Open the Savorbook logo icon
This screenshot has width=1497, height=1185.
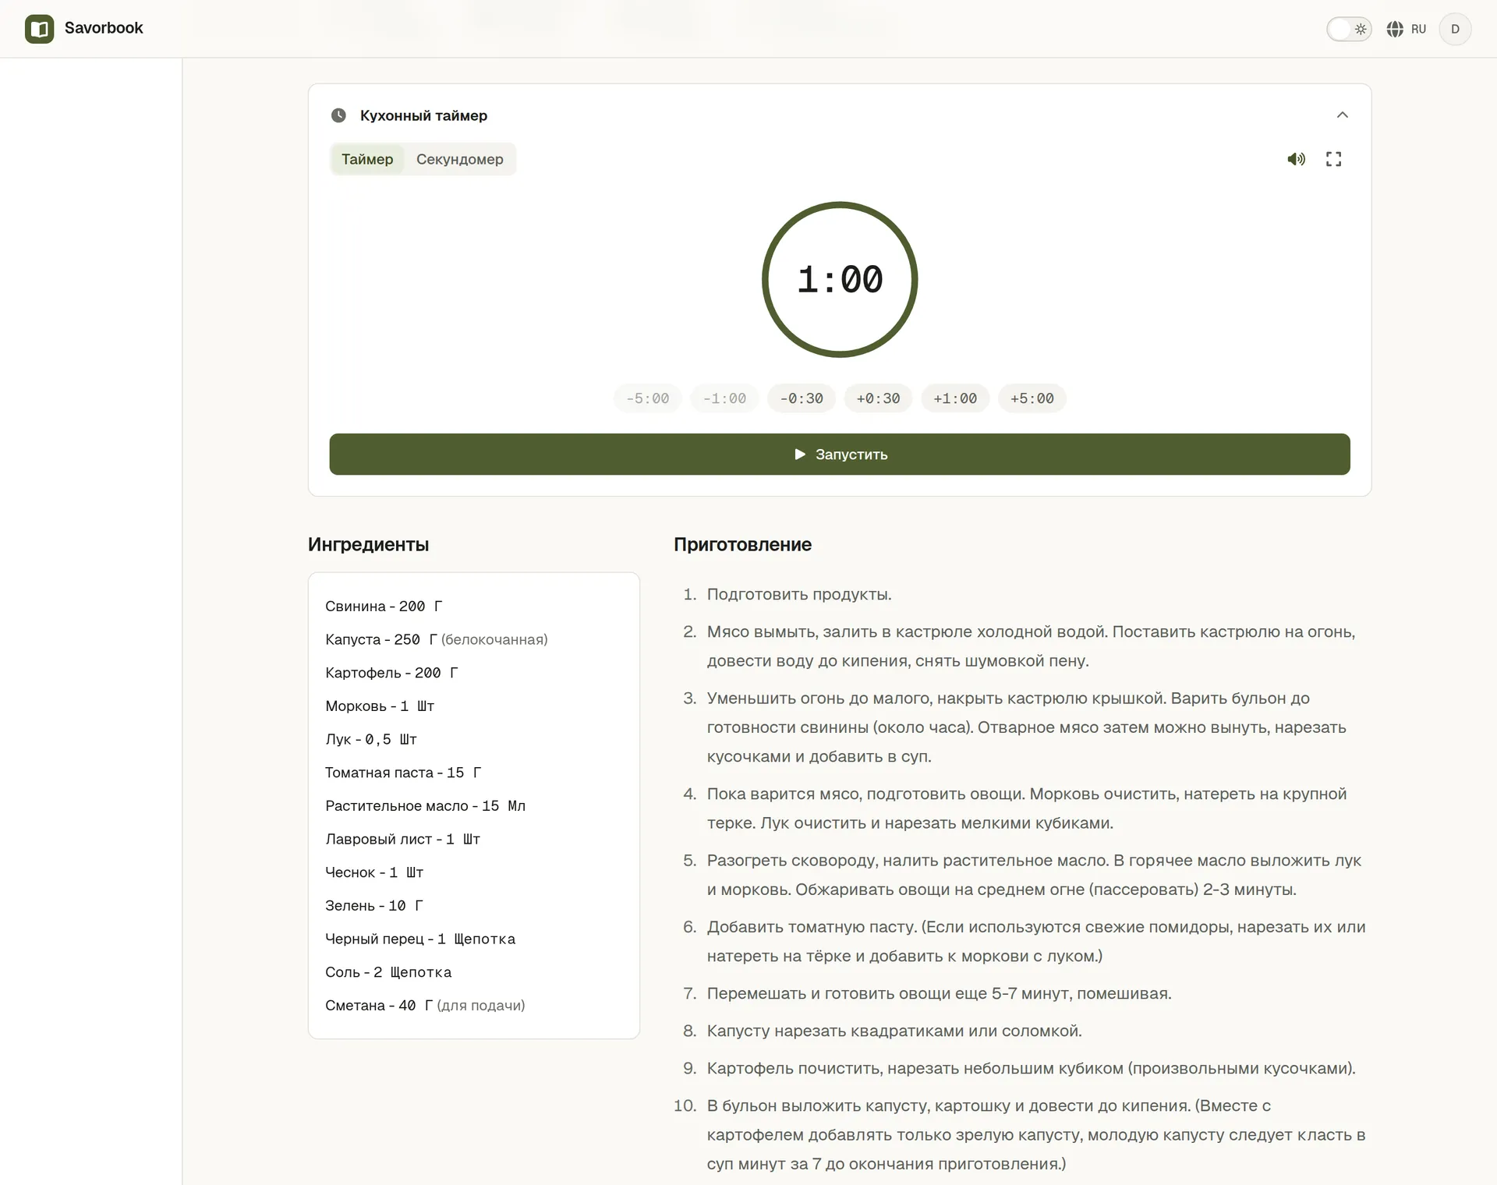(39, 29)
